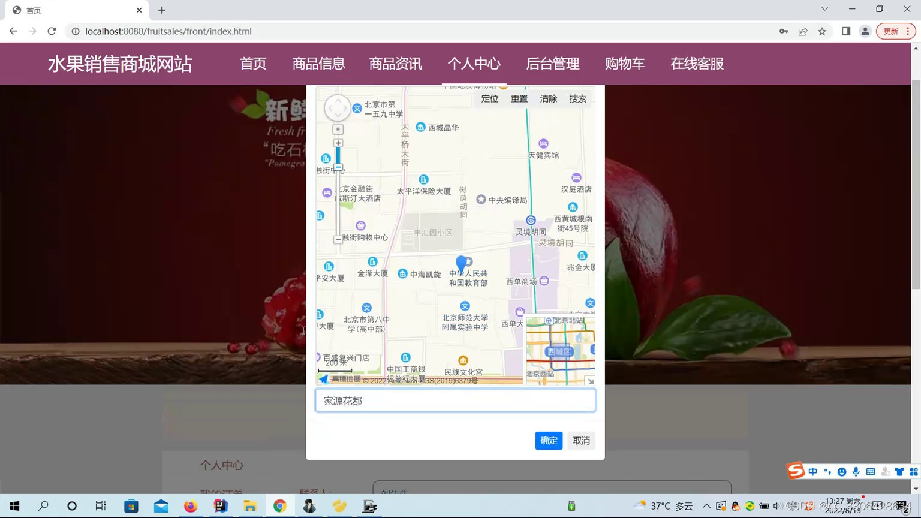Click the map pan direction control
Image resolution: width=921 pixels, height=518 pixels.
click(338, 108)
